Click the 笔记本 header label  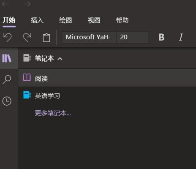point(44,58)
